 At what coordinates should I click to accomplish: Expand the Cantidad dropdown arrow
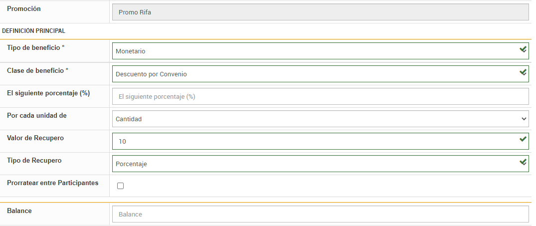524,119
